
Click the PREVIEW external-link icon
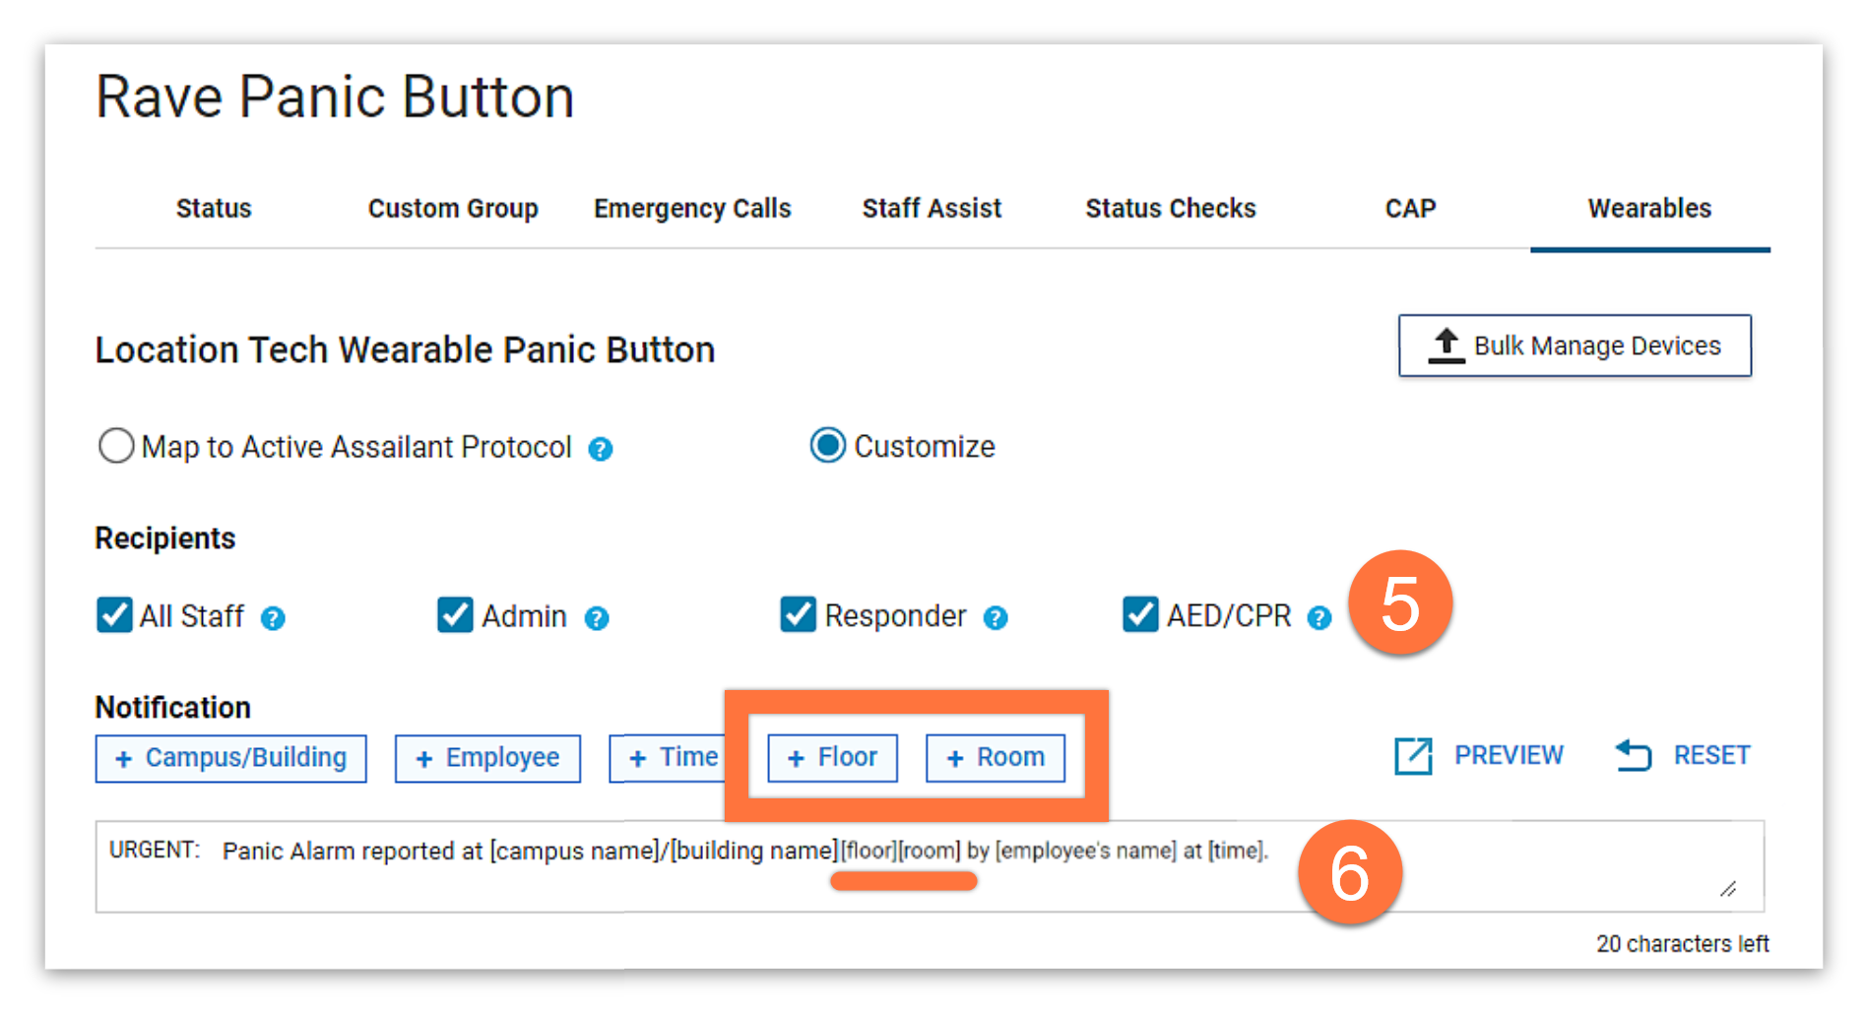pyautogui.click(x=1413, y=756)
